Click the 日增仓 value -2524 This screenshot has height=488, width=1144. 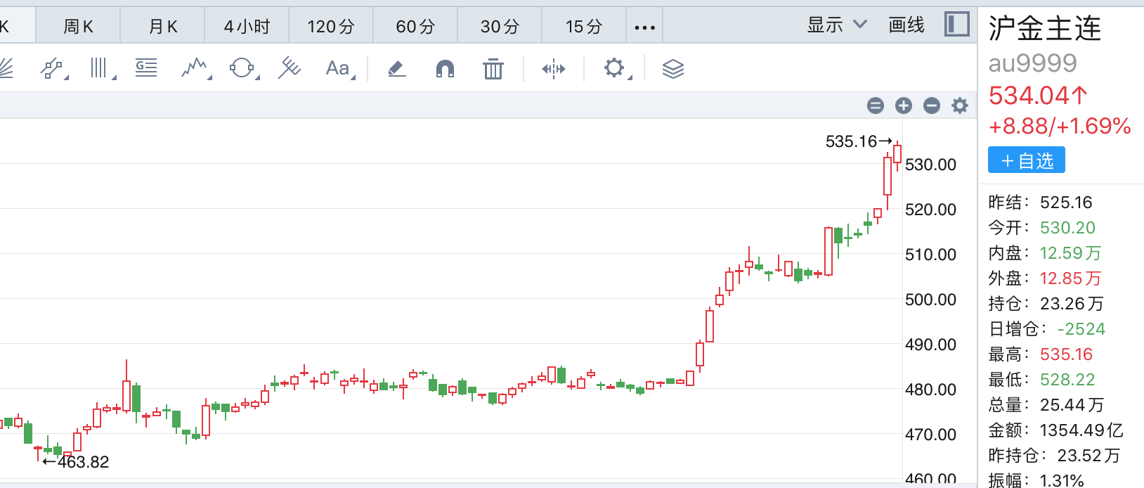[x=1081, y=329]
